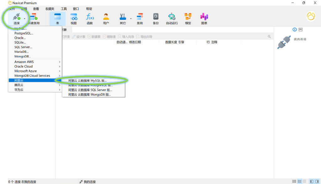Expand the 华为云 submenu

click(35, 89)
